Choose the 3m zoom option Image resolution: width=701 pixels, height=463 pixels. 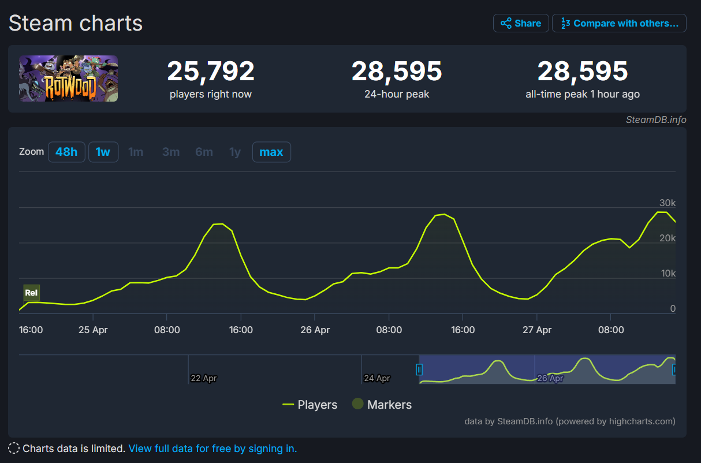point(171,152)
